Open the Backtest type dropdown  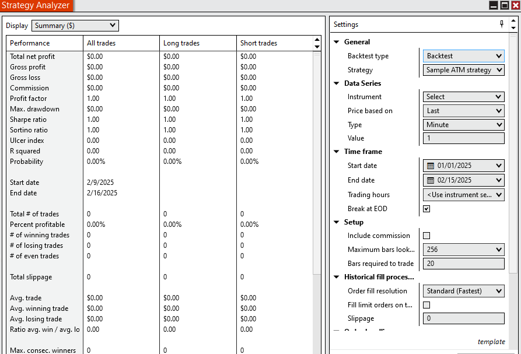click(464, 56)
